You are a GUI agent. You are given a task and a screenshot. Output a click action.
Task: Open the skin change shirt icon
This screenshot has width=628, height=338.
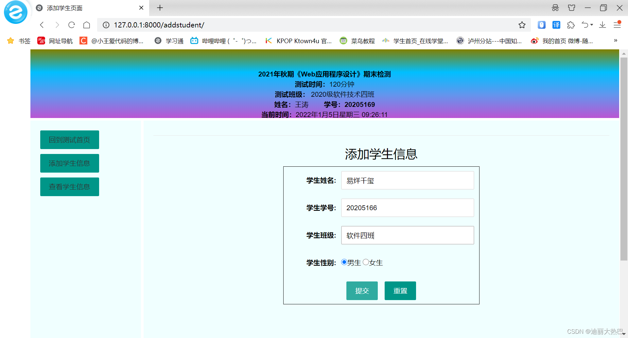pos(571,8)
